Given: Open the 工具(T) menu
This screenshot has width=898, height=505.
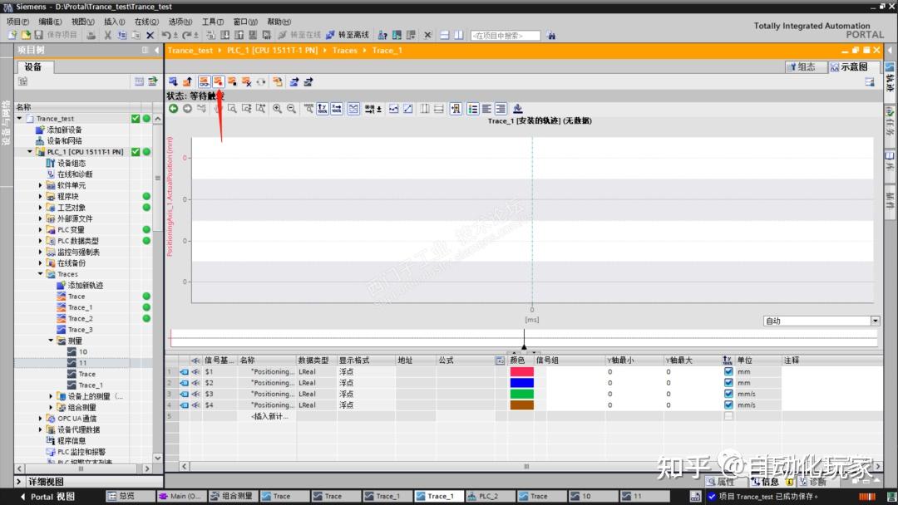Looking at the screenshot, I should pyautogui.click(x=213, y=22).
